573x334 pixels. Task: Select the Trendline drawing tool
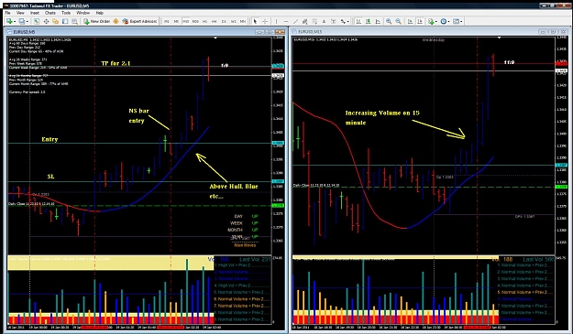(295, 22)
